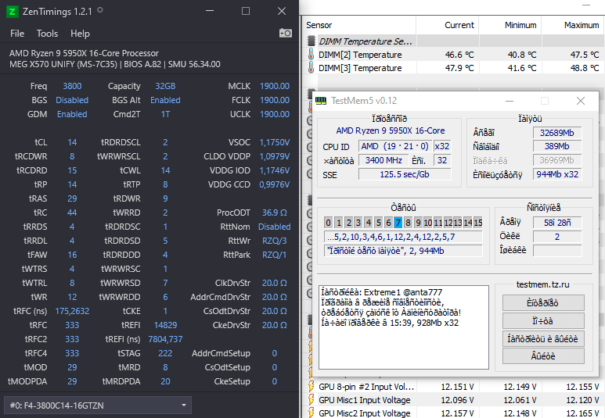This screenshot has height=418, width=605.
Task: Click the Sensor column header
Action: coord(358,26)
